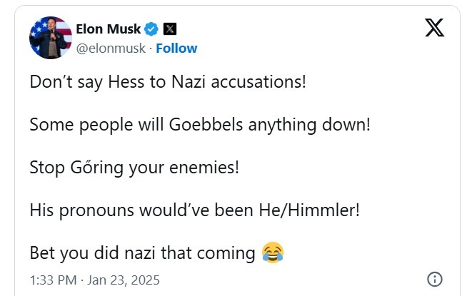The image size is (472, 296).
Task: Open the @elonmusk handle link
Action: 111,49
